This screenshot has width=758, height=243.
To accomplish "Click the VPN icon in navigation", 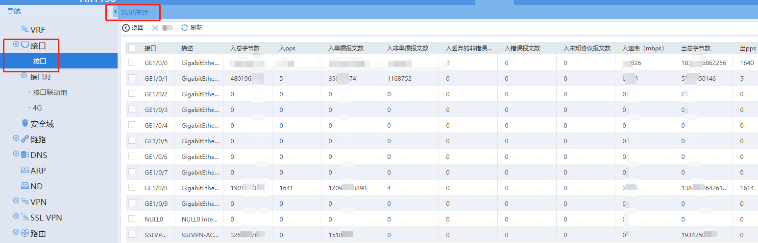I will [25, 201].
